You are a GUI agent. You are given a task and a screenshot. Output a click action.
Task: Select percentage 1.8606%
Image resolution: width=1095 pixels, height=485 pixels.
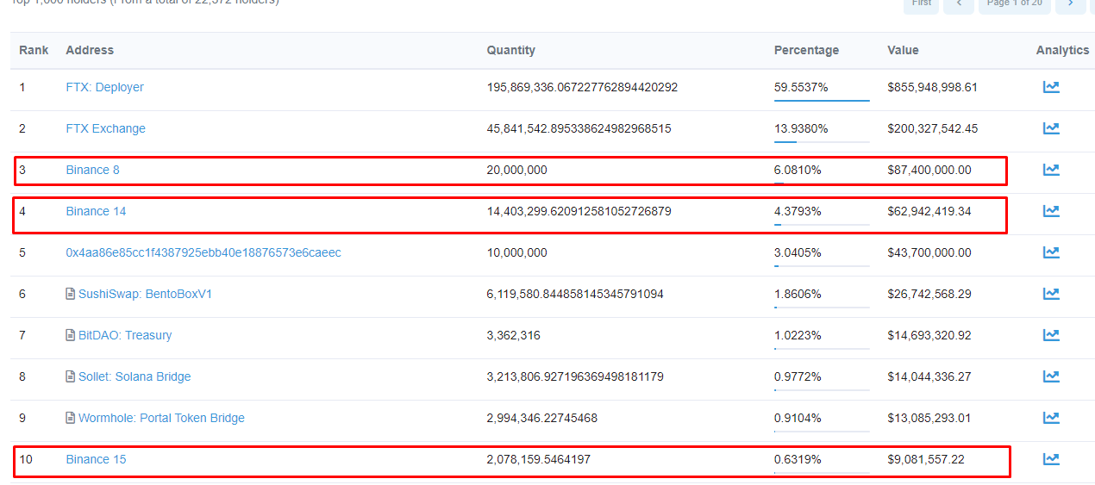click(x=798, y=294)
